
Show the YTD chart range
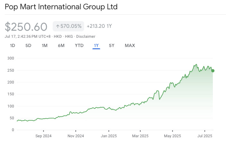tap(79, 45)
